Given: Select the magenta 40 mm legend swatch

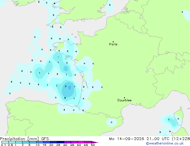Looking at the screenshot, I should [81, 142].
